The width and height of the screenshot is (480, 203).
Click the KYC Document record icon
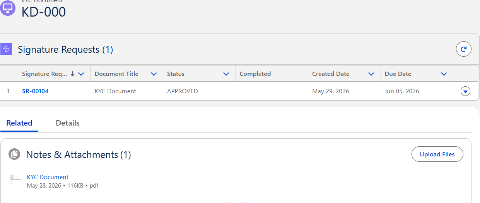coord(7,8)
